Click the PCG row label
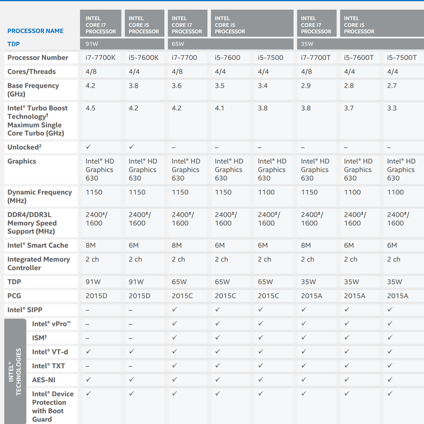This screenshot has width=424, height=424. (14, 296)
